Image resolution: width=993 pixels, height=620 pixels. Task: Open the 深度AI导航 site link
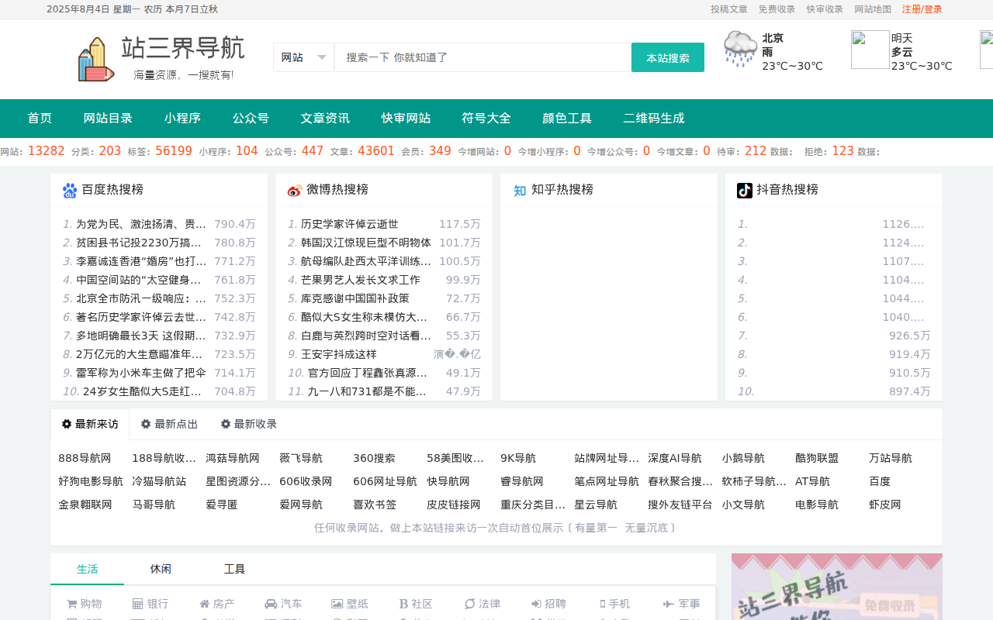coord(674,458)
